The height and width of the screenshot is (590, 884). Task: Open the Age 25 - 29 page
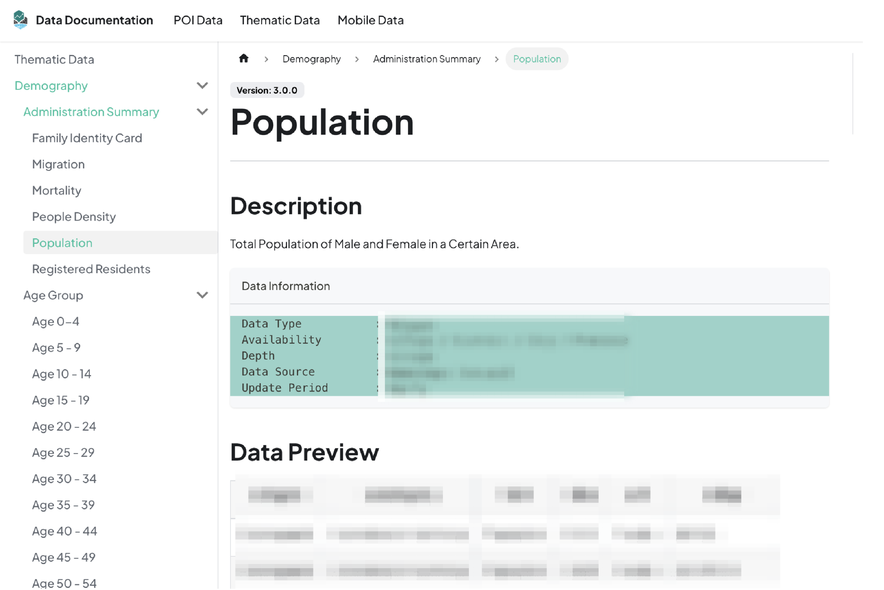click(63, 452)
